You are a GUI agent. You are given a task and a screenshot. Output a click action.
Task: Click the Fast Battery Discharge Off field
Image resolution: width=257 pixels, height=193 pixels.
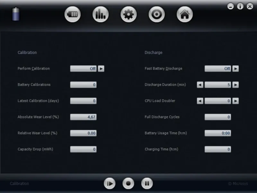point(218,69)
